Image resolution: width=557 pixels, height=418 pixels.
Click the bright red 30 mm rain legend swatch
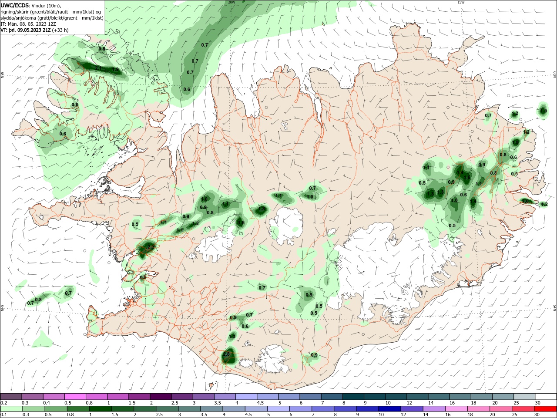[546, 409]
